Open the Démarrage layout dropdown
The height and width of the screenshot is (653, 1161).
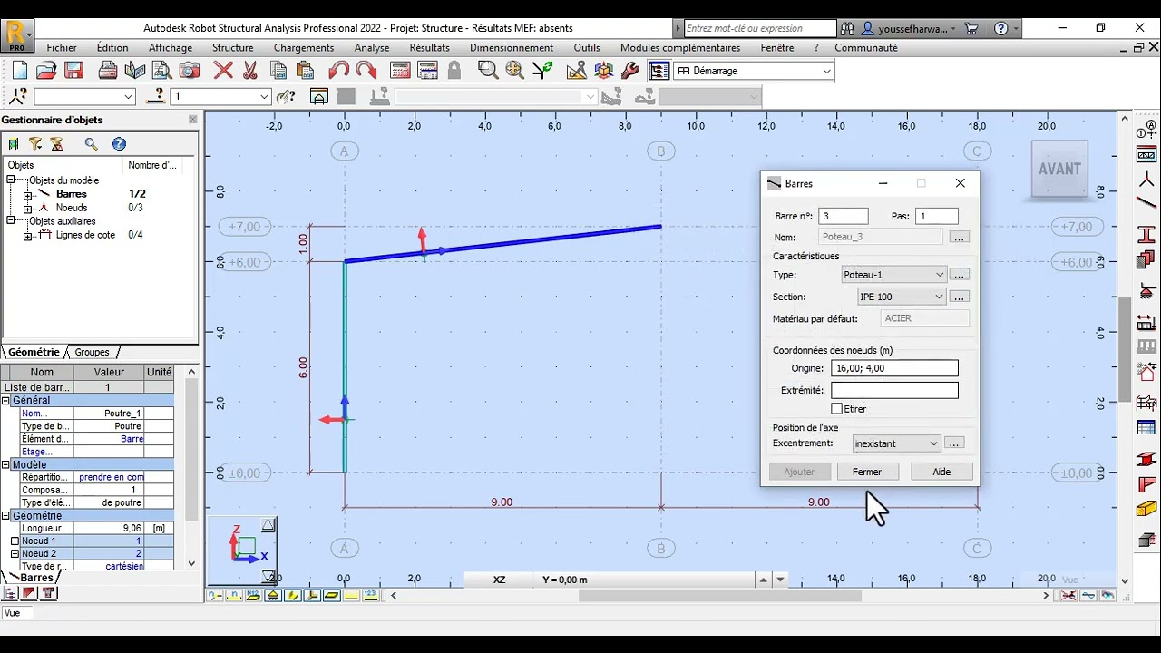pos(826,71)
